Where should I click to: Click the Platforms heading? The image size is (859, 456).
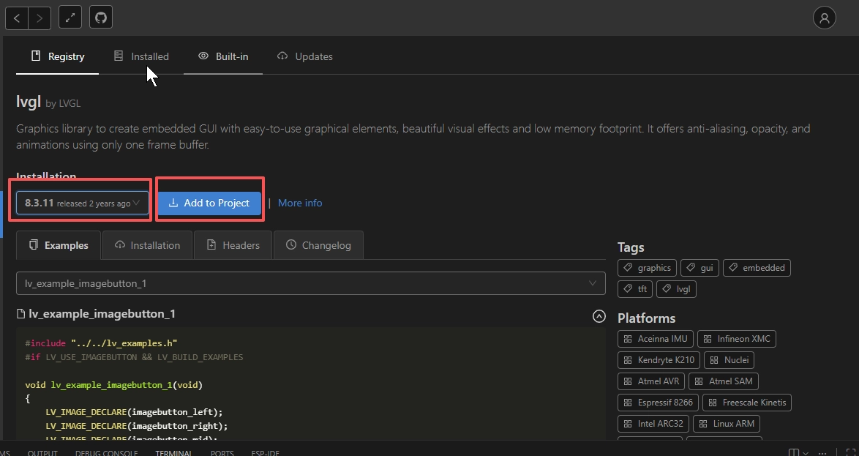(x=646, y=318)
